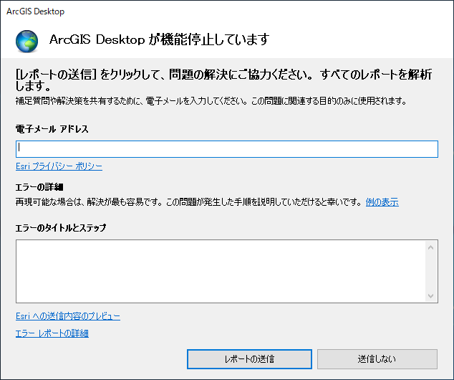Click the 再現可能な場合は description text
454x380 pixels.
189,202
